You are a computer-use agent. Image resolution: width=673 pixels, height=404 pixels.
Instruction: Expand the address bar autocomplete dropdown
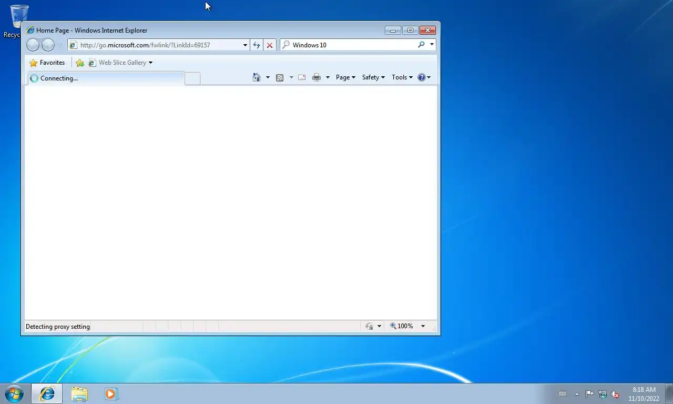click(x=245, y=45)
